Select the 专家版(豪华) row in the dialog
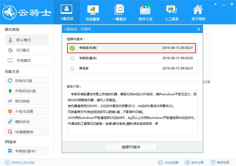This screenshot has height=166, width=236. (132, 58)
